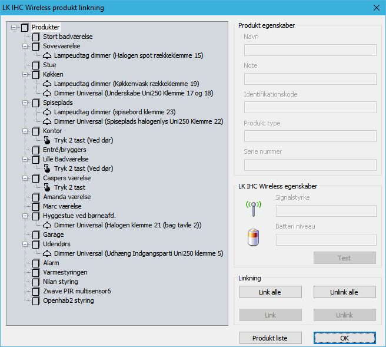Select 'Caspers værelse' tree row text

pyautogui.click(x=66, y=178)
